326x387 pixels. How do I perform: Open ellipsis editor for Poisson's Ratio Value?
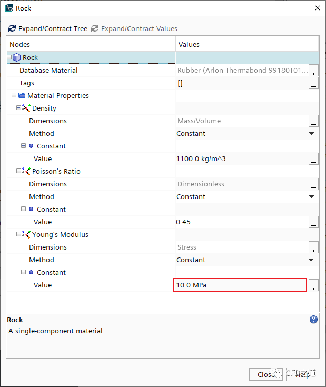314,222
